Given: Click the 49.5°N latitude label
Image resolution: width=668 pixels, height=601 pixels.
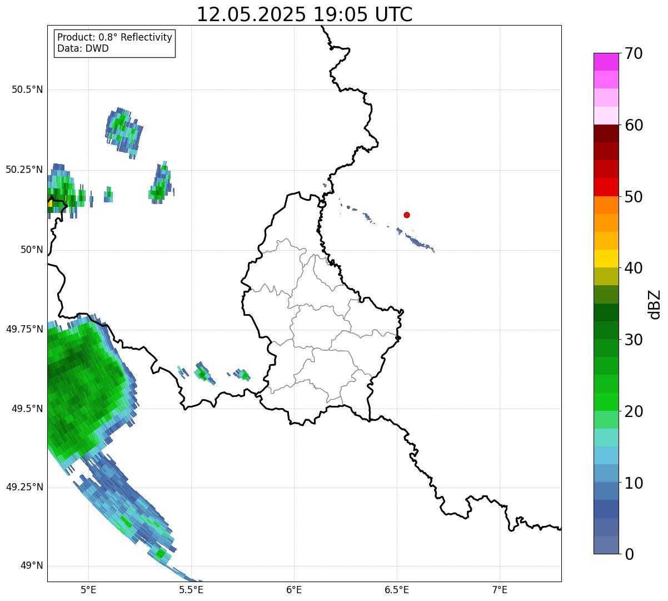Looking at the screenshot, I should point(27,409).
